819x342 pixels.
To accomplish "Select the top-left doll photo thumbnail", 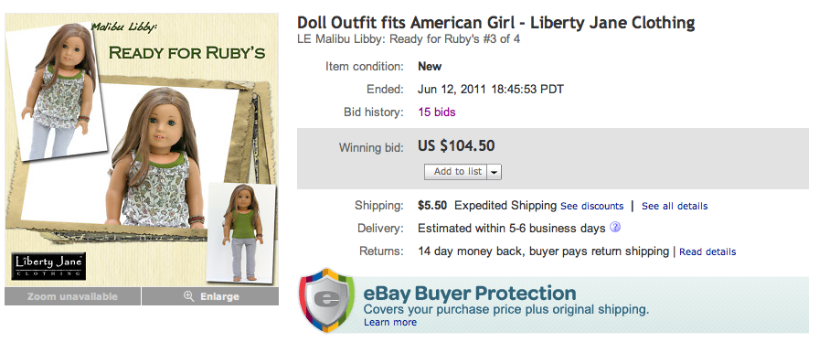I will point(61,91).
